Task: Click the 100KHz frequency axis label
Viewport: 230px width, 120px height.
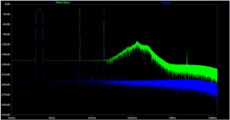Action: point(132,118)
